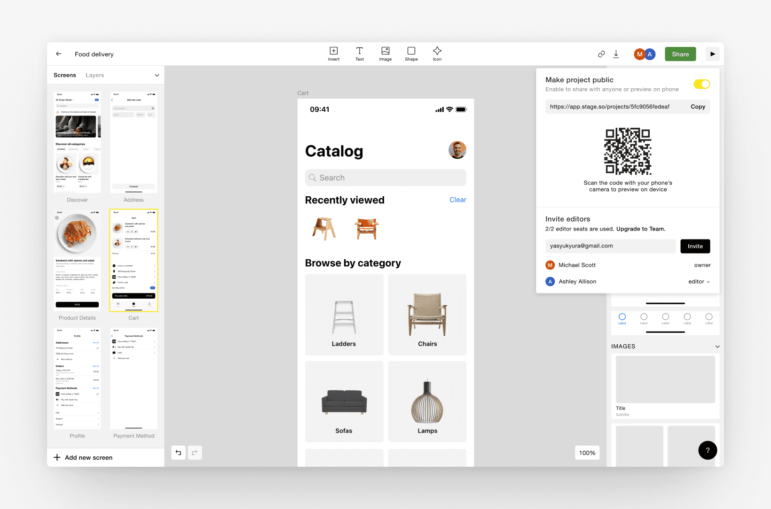Select the Sofas category card
This screenshot has height=509, width=771.
(344, 401)
